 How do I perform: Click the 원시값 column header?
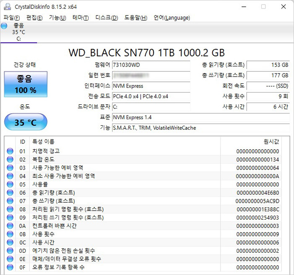251,142
